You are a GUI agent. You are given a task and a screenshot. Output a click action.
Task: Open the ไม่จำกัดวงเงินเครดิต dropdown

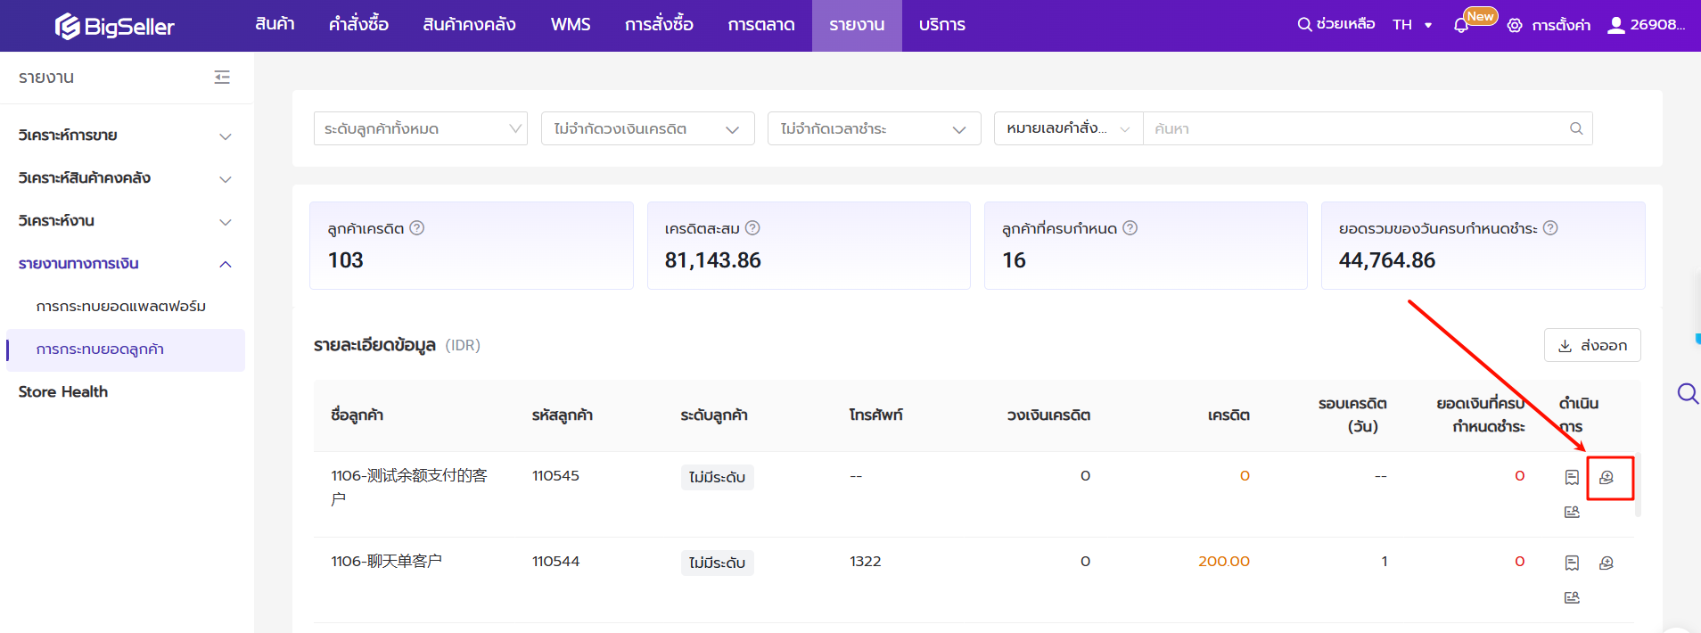pyautogui.click(x=647, y=128)
